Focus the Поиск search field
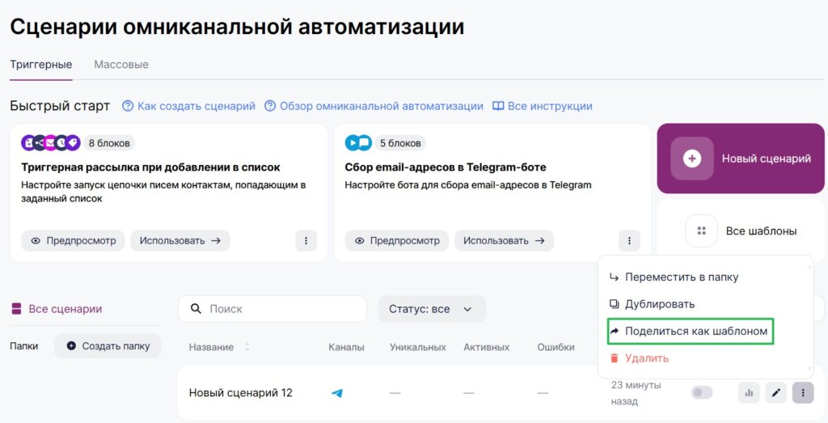Screen dimensions: 828x423 [272, 309]
